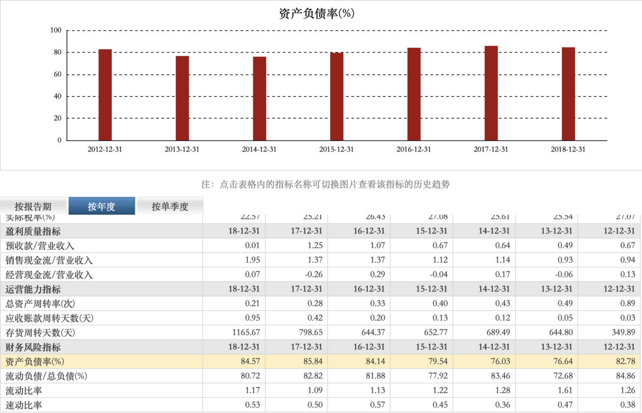Click the 2018-12-31 bar

click(568, 94)
